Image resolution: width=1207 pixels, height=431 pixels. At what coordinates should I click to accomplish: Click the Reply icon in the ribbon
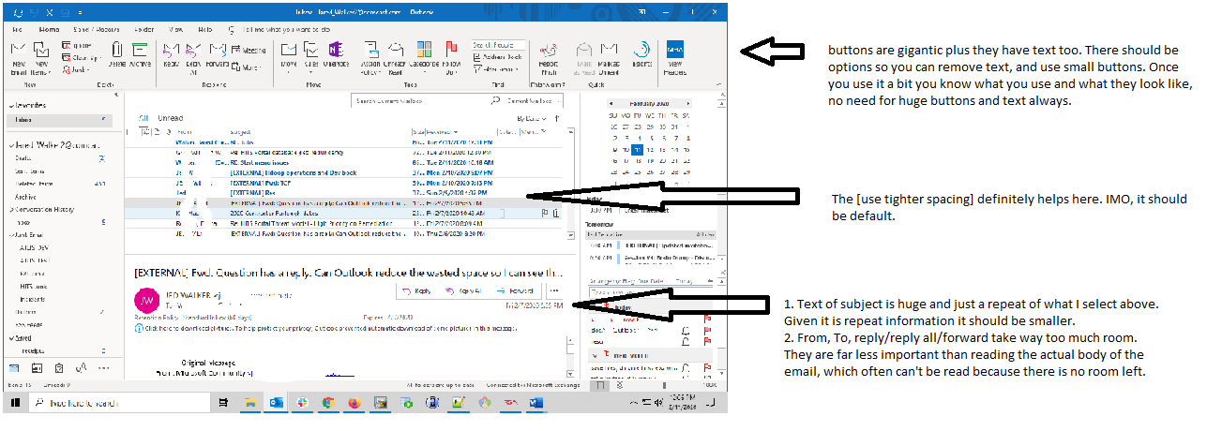point(171,55)
